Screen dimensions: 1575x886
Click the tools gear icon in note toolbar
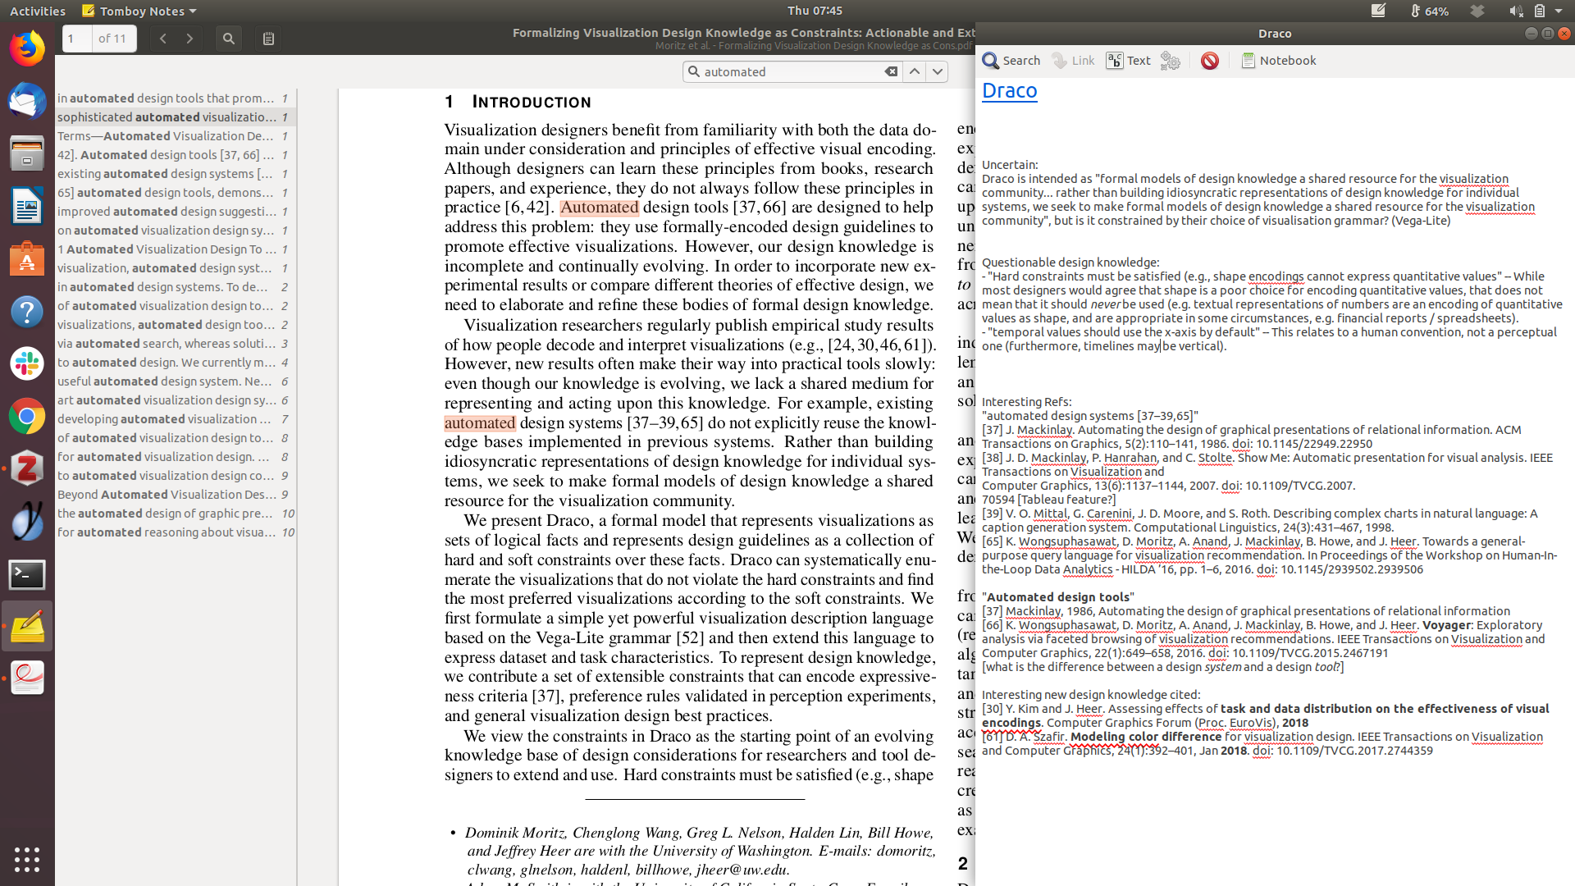click(x=1171, y=61)
